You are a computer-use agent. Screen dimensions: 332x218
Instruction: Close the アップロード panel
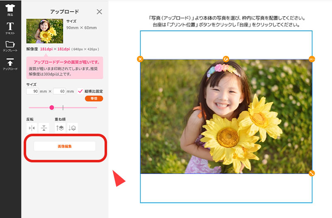(99, 12)
